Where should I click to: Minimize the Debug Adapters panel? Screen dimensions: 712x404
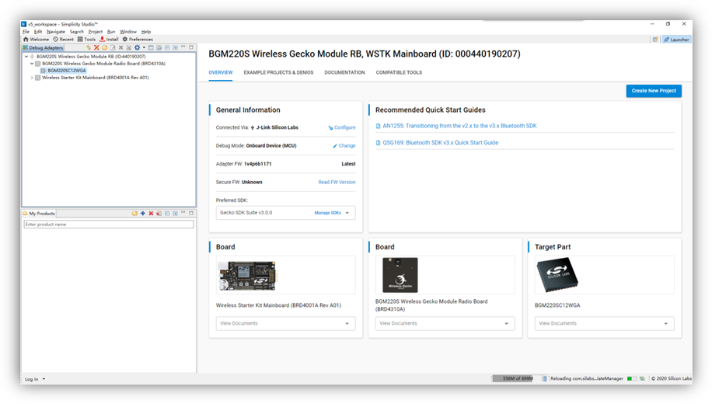point(183,47)
